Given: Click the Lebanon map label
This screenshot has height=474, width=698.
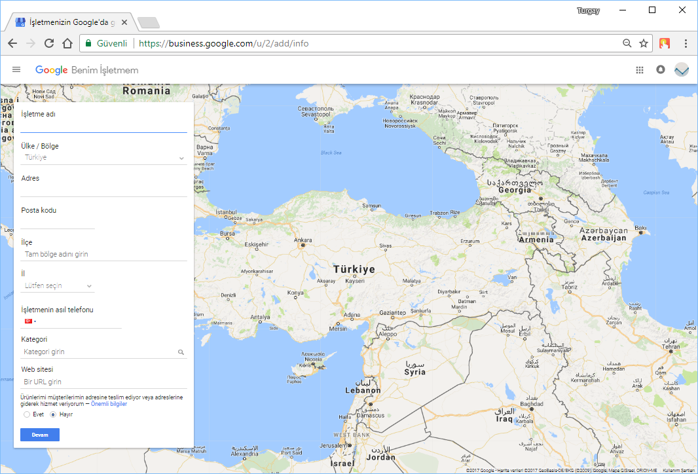Looking at the screenshot, I should click(x=363, y=390).
